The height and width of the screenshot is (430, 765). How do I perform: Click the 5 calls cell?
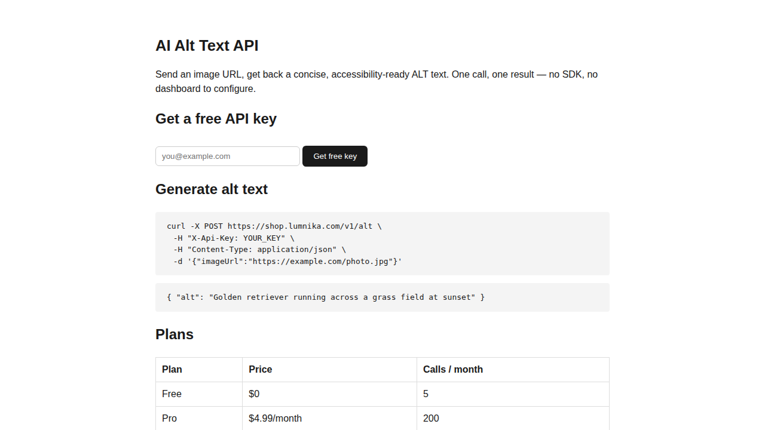coord(513,394)
